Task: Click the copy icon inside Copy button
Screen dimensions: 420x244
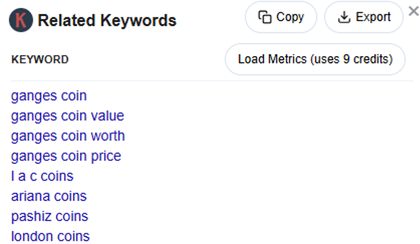Action: (265, 17)
